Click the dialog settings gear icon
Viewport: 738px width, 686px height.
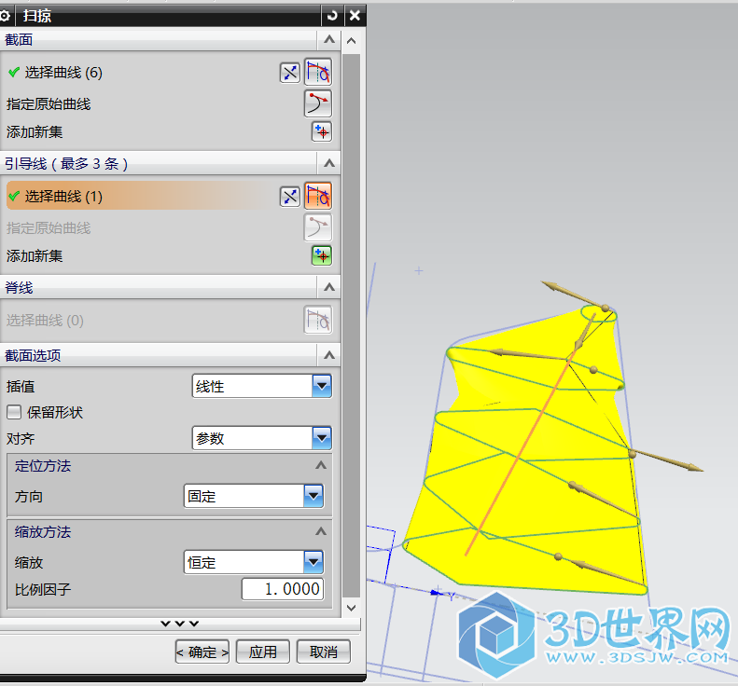5,16
